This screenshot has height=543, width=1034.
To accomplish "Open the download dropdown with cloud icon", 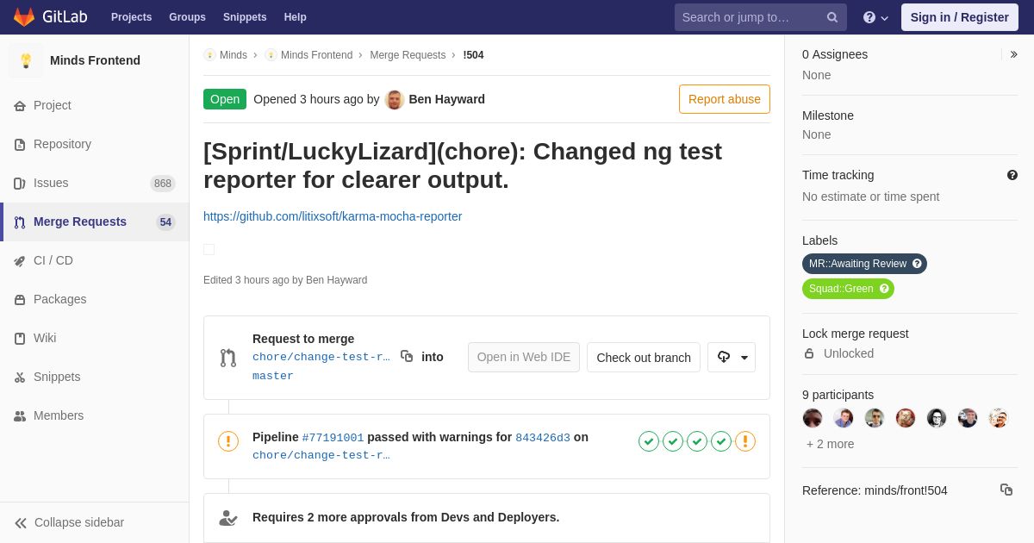I will (732, 357).
